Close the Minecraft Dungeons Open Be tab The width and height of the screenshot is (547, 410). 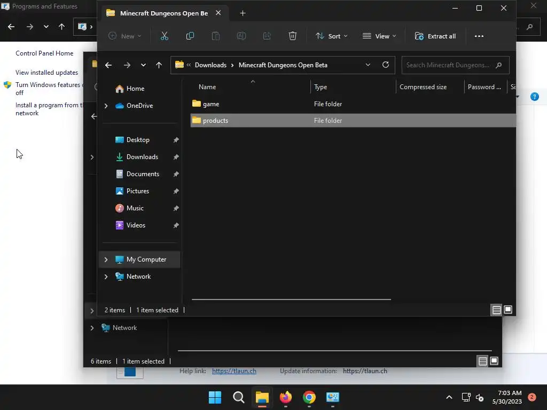point(218,13)
